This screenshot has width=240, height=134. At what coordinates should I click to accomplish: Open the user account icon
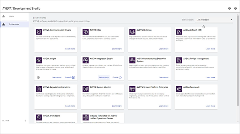pos(235,8)
